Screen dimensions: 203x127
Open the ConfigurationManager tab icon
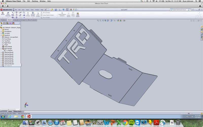click(x=7, y=23)
